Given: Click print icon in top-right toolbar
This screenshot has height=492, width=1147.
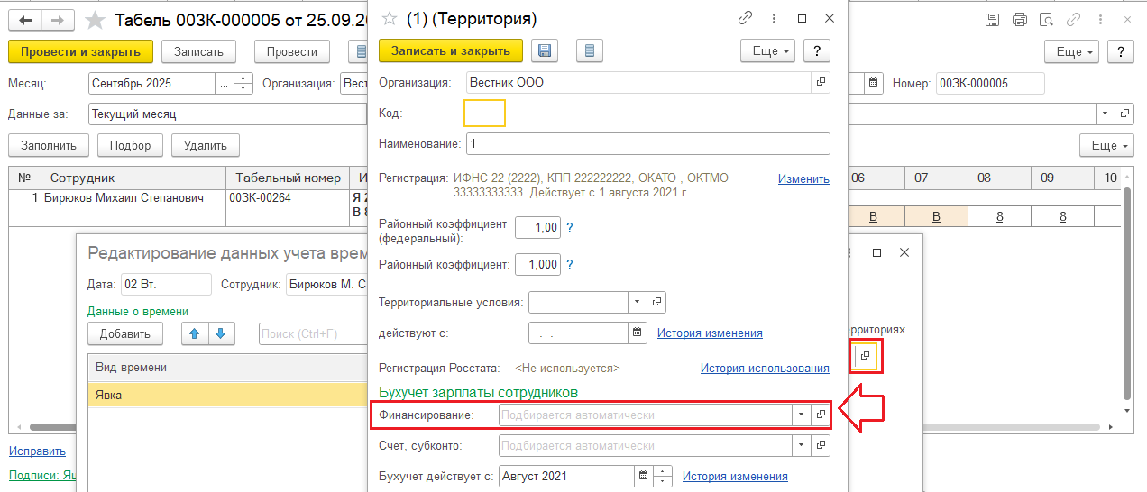Looking at the screenshot, I should point(1020,19).
